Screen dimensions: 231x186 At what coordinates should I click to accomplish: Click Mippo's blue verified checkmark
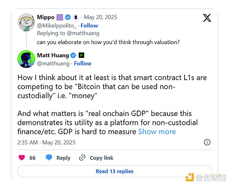pos(68,17)
